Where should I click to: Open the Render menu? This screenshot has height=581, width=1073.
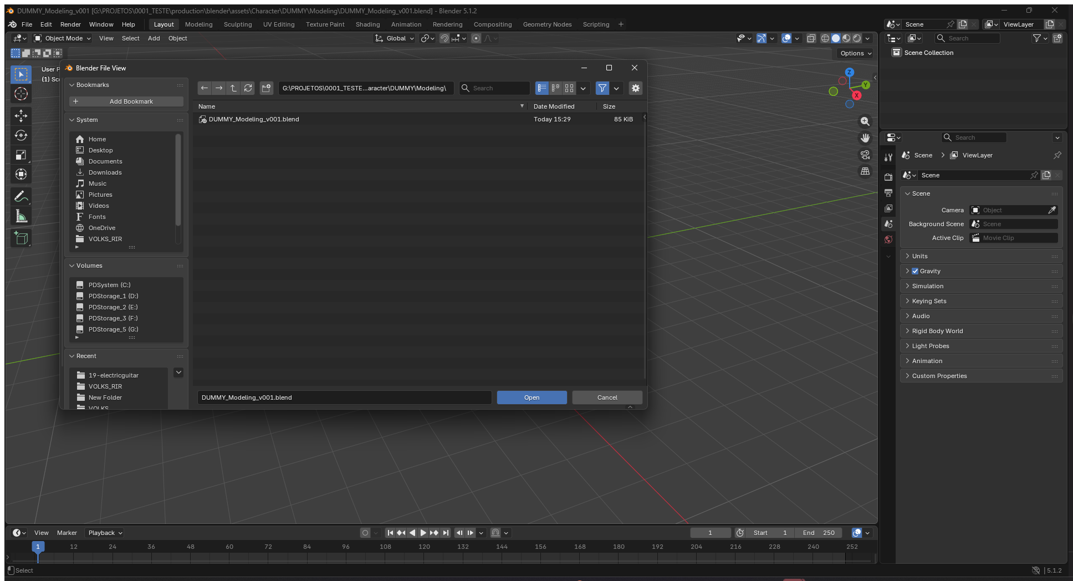(x=70, y=24)
